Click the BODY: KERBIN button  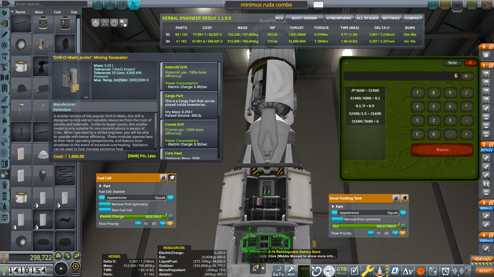click(x=304, y=18)
